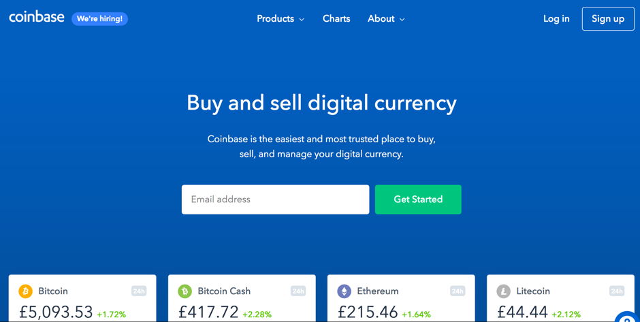Click the Bitcoin orange coin icon
The height and width of the screenshot is (322, 640).
[25, 291]
